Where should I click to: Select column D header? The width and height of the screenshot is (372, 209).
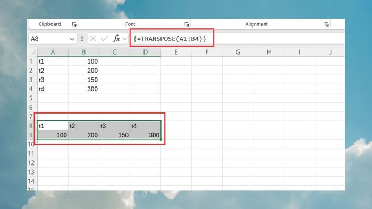(x=145, y=52)
